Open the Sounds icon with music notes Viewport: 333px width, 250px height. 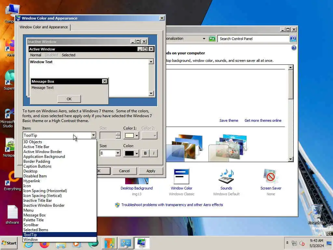226,176
